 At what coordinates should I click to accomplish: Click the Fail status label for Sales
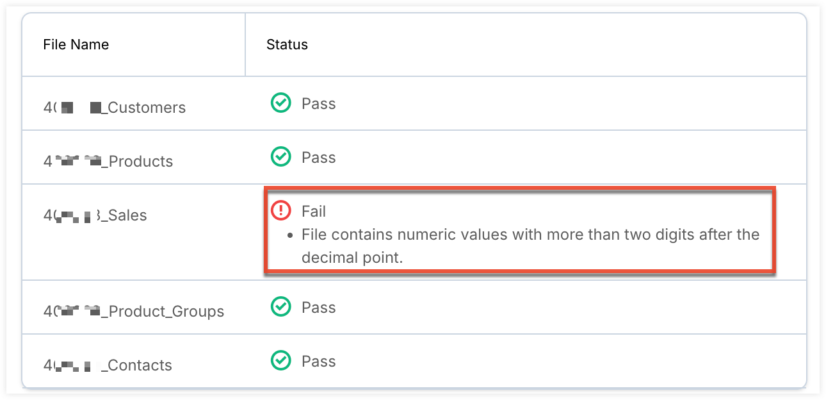coord(314,211)
